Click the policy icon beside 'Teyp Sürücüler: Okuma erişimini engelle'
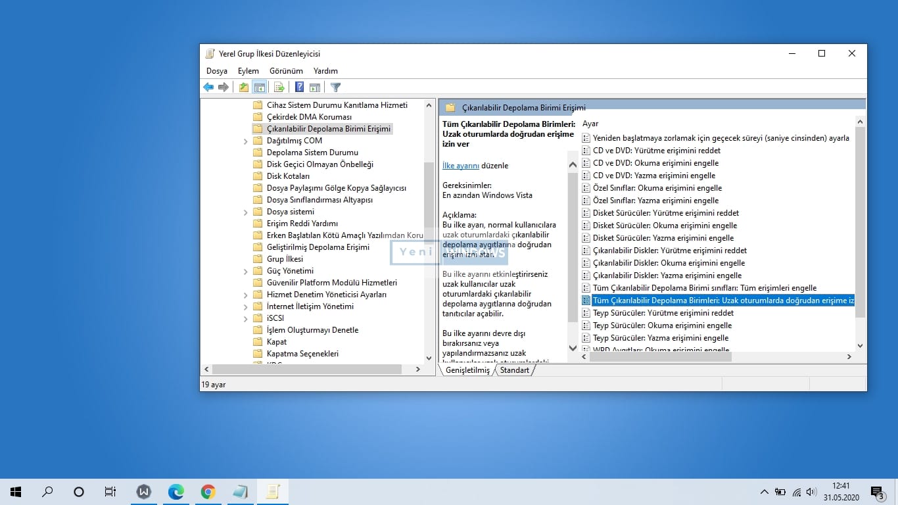This screenshot has width=898, height=505. [x=586, y=325]
